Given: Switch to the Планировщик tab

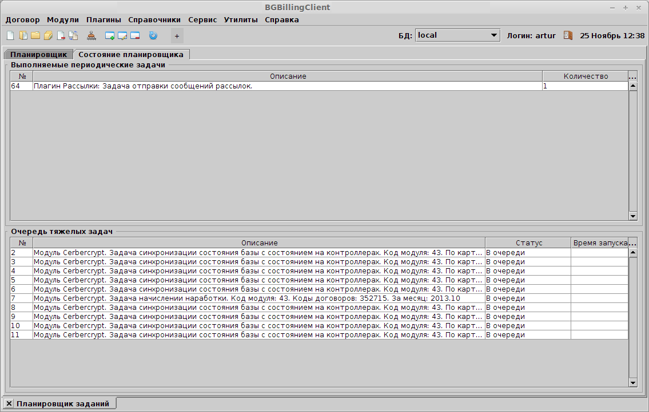Looking at the screenshot, I should pos(37,54).
